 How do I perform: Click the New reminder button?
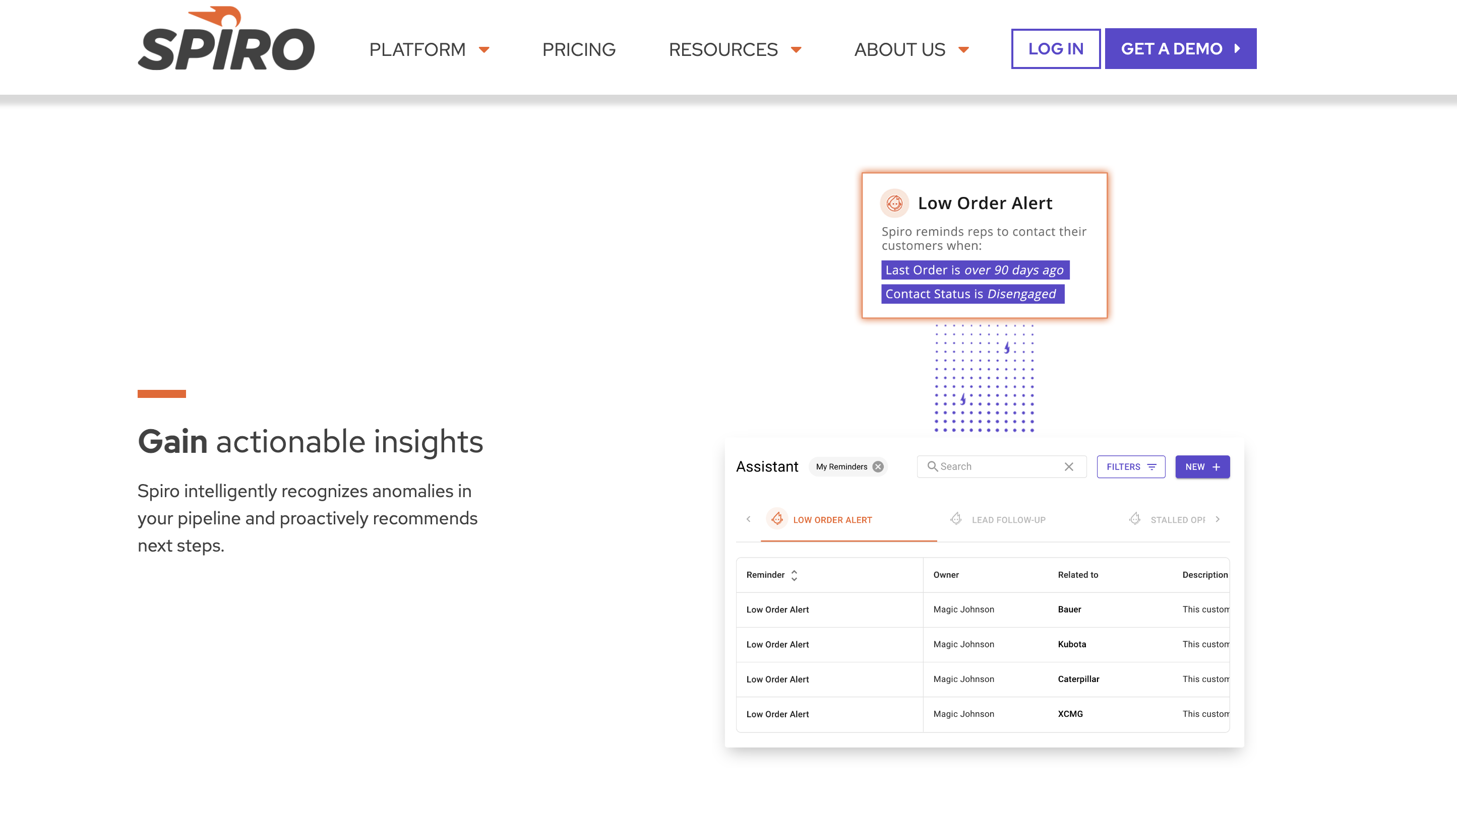1202,467
